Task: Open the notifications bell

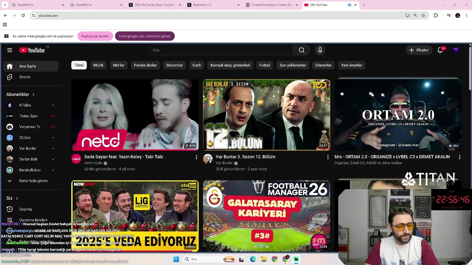Action: click(x=440, y=50)
